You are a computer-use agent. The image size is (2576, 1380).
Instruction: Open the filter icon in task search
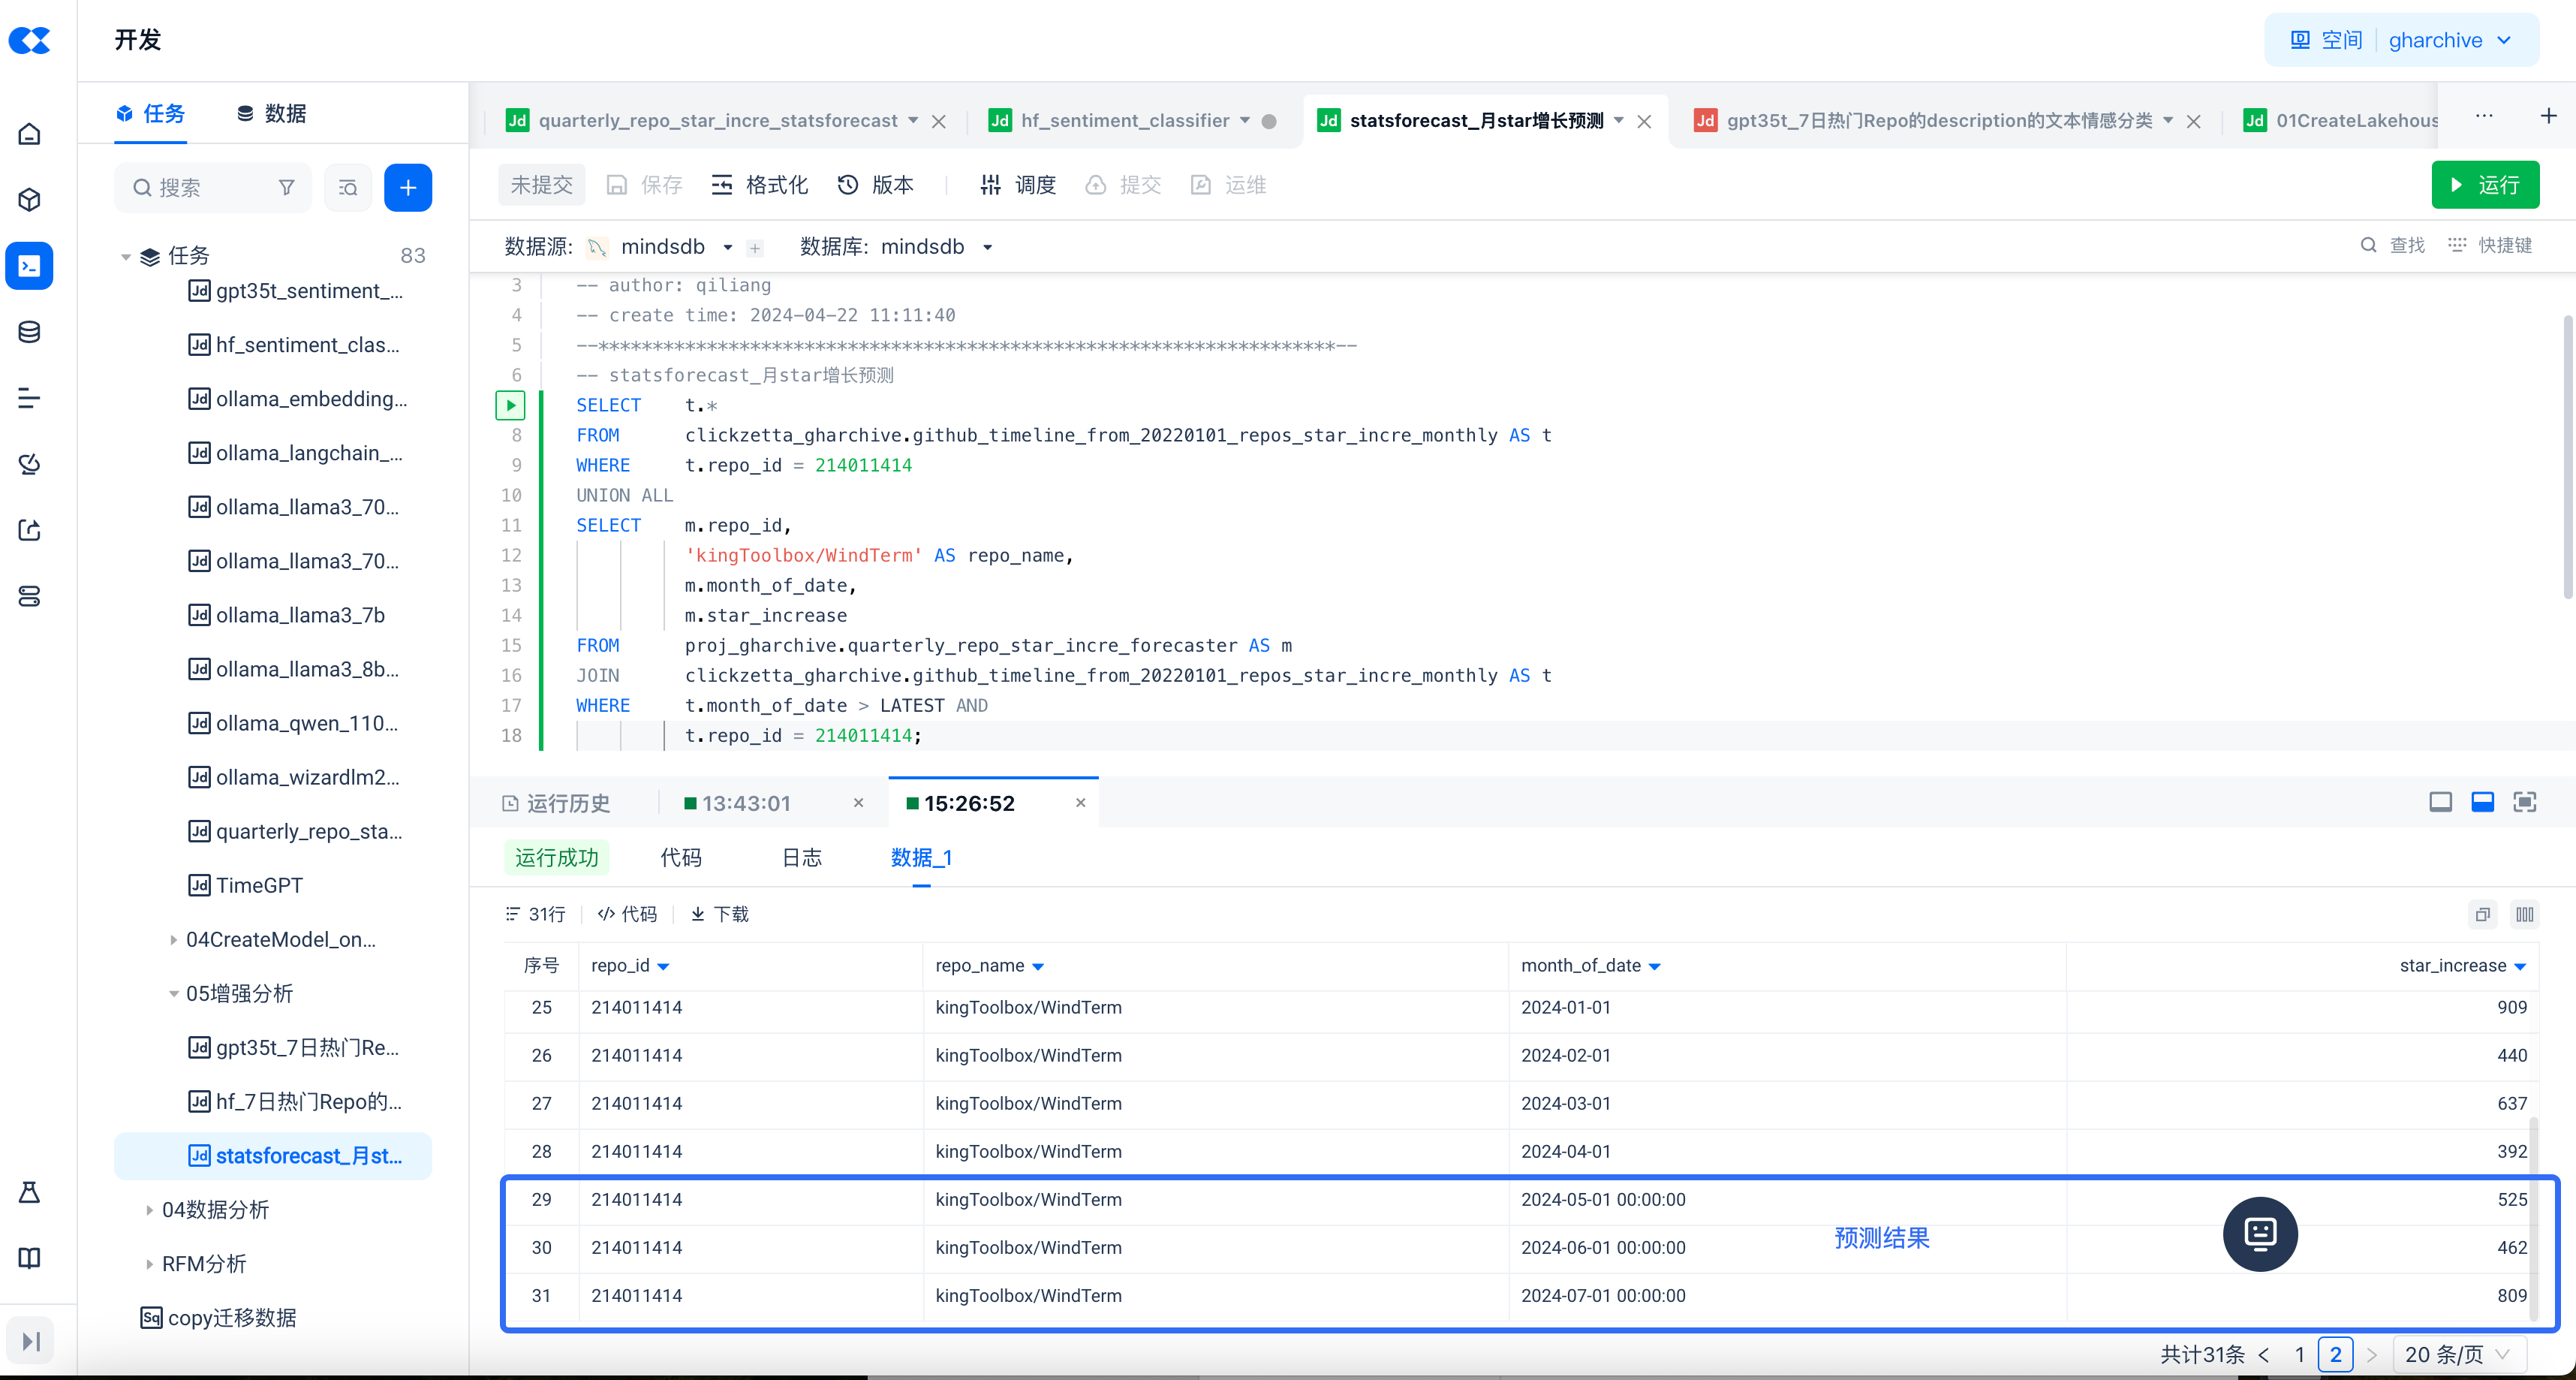click(x=287, y=188)
